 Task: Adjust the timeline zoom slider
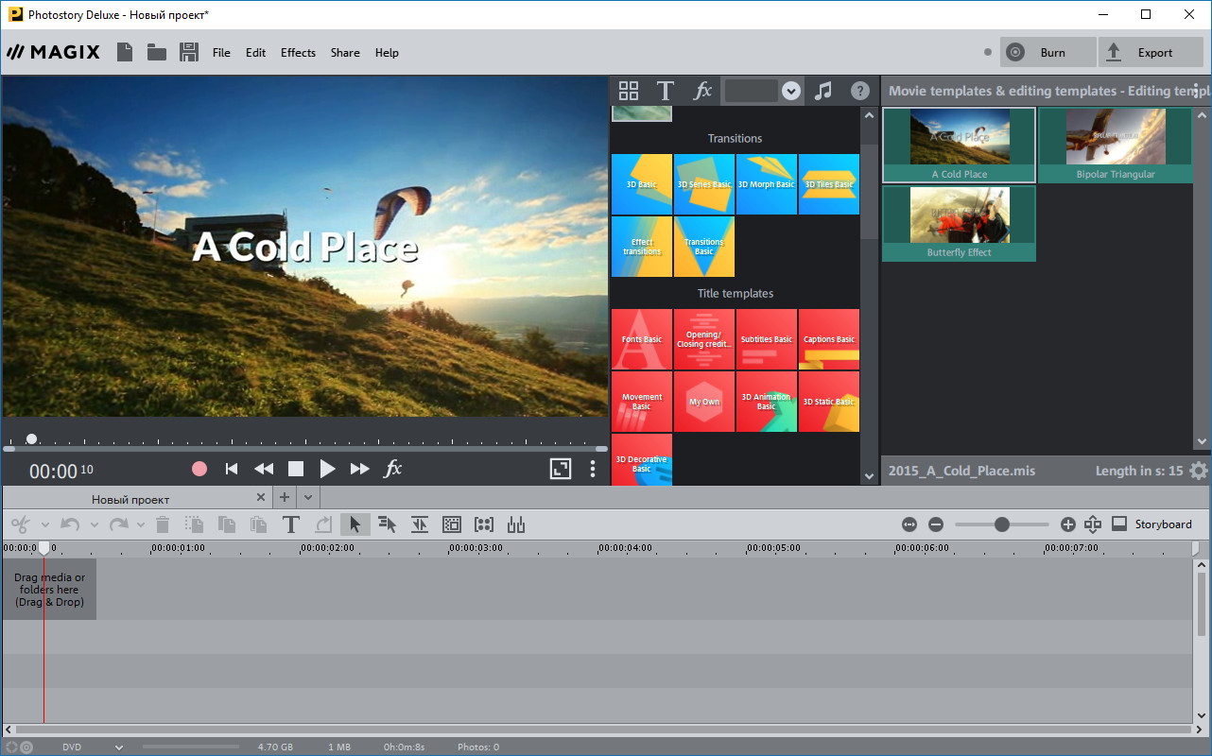click(x=1002, y=524)
